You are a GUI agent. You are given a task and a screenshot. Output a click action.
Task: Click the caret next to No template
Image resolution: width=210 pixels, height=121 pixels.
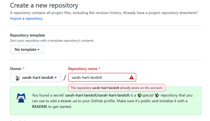coord(38,50)
